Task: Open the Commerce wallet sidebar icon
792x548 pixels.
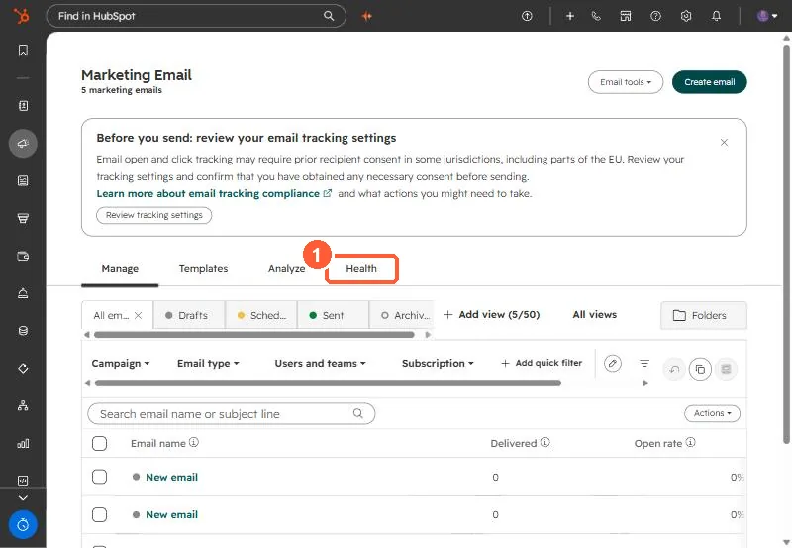Action: pos(23,256)
